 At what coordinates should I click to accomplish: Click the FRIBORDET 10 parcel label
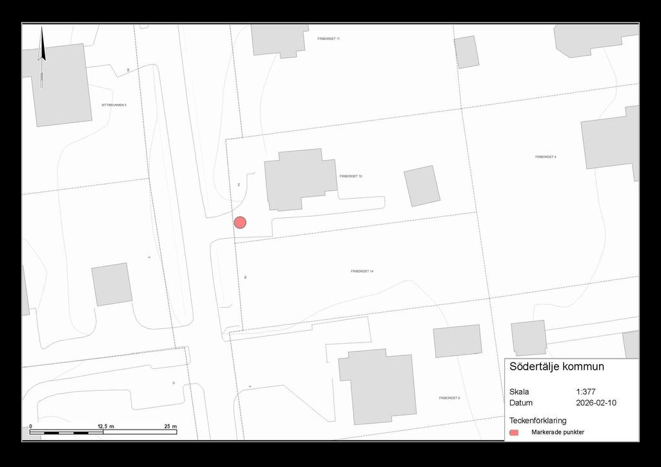point(351,176)
